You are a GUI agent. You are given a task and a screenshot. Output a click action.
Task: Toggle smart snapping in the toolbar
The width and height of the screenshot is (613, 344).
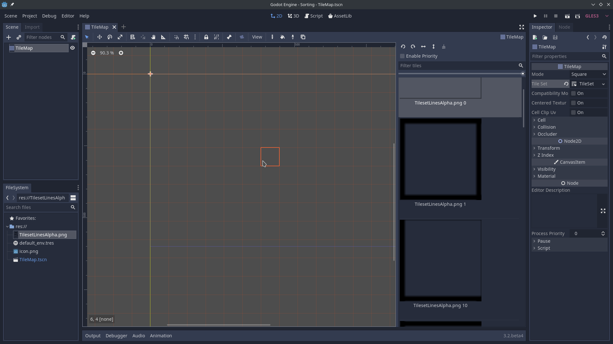coord(176,37)
